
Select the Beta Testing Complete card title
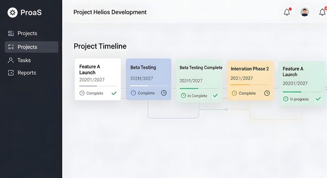[201, 68]
